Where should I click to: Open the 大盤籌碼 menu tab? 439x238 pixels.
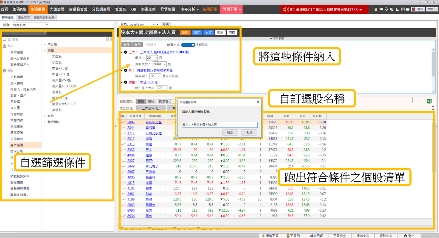point(57,9)
